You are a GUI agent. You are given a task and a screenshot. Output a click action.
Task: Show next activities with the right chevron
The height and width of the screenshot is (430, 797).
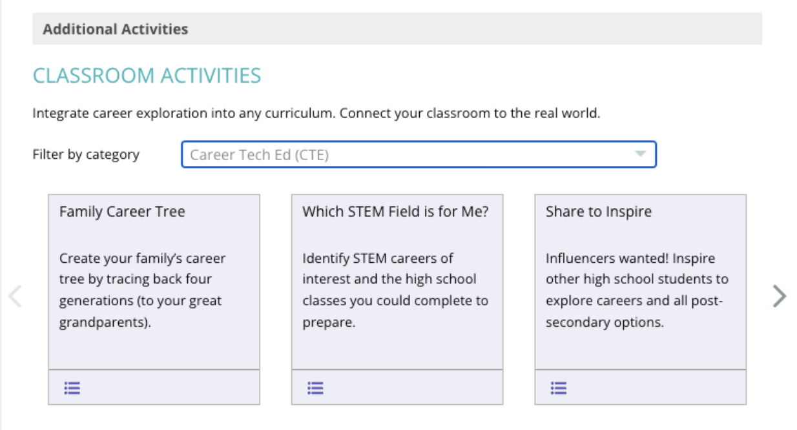780,296
